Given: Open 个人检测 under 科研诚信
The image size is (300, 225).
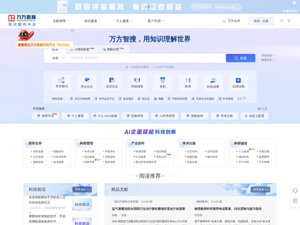Looking at the screenshot, I should pos(243,151).
